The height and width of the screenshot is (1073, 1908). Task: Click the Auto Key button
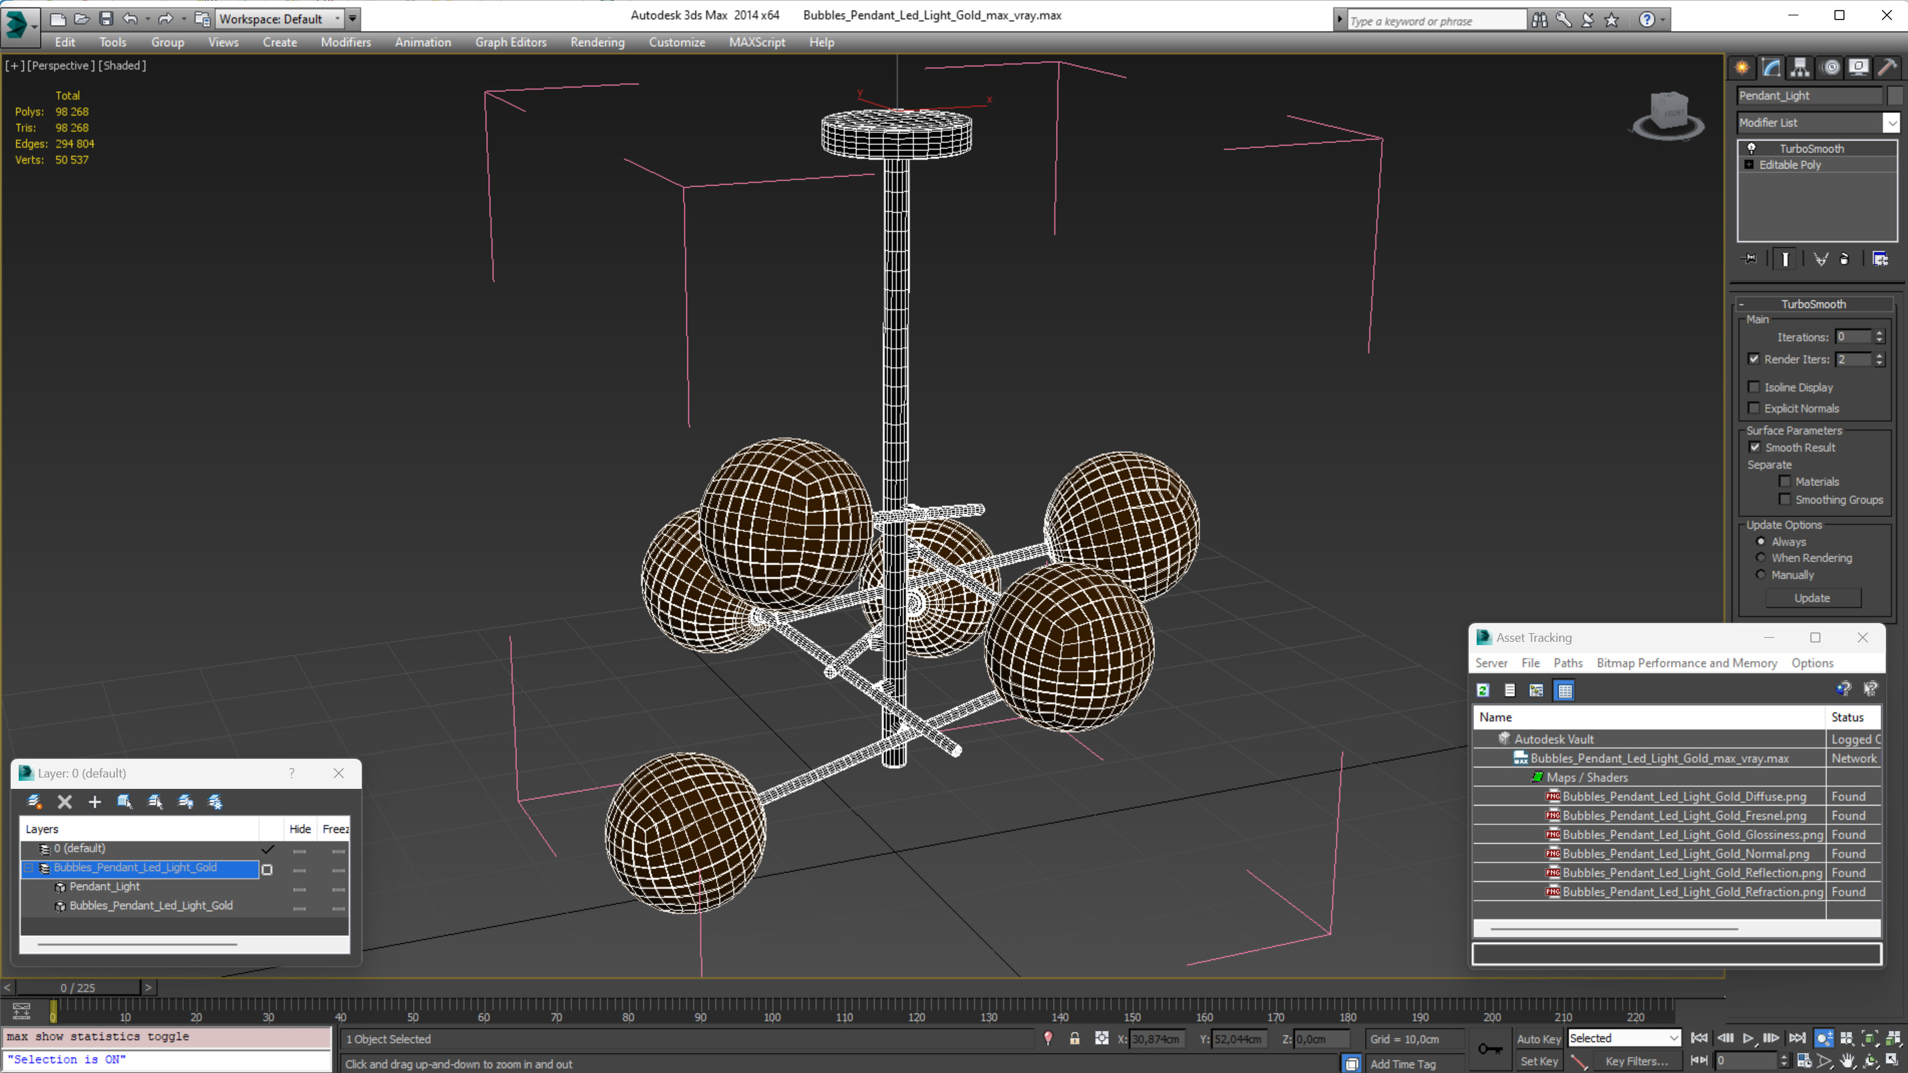coord(1538,1038)
